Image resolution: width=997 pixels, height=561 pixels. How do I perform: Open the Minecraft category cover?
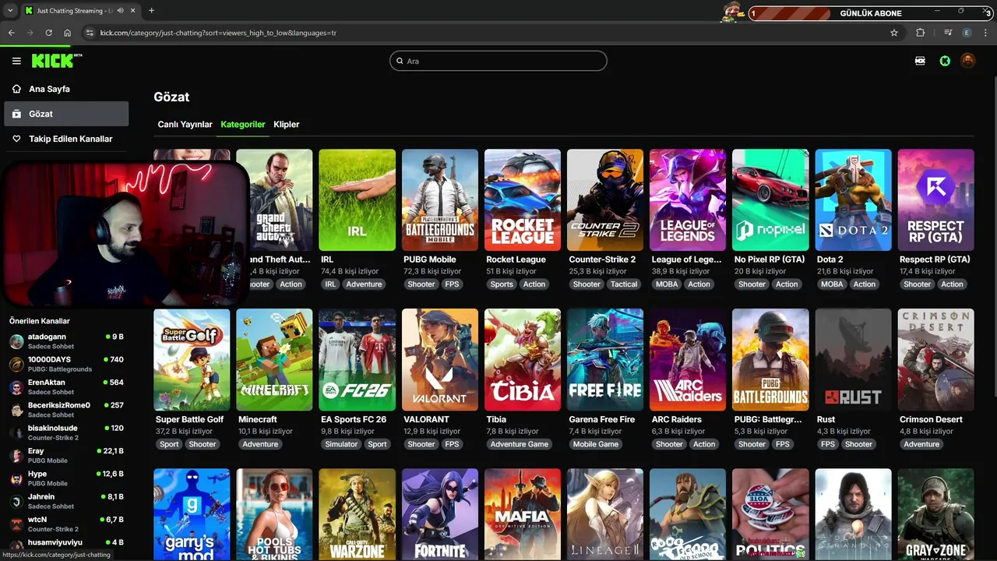click(275, 360)
